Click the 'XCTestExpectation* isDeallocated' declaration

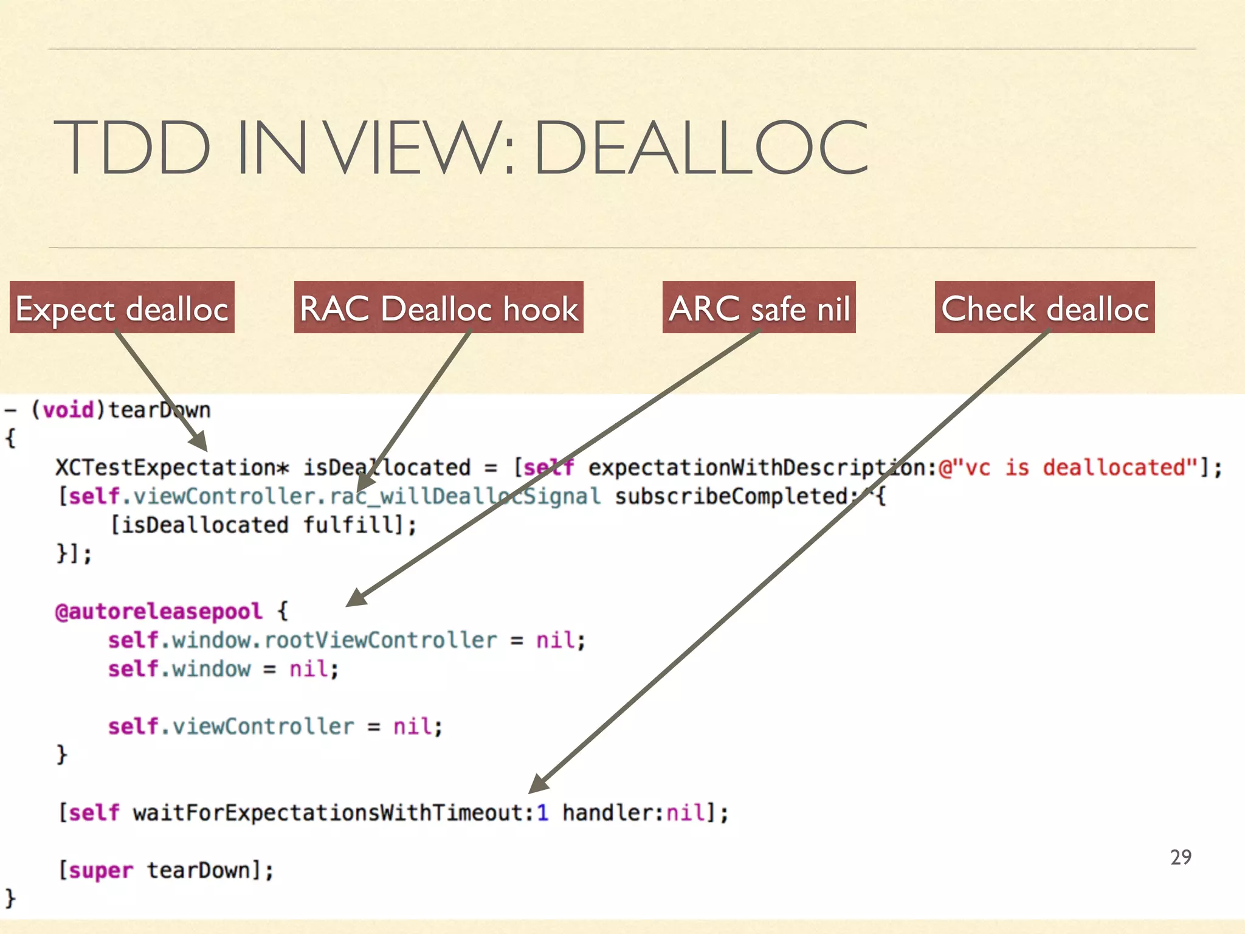coord(263,468)
